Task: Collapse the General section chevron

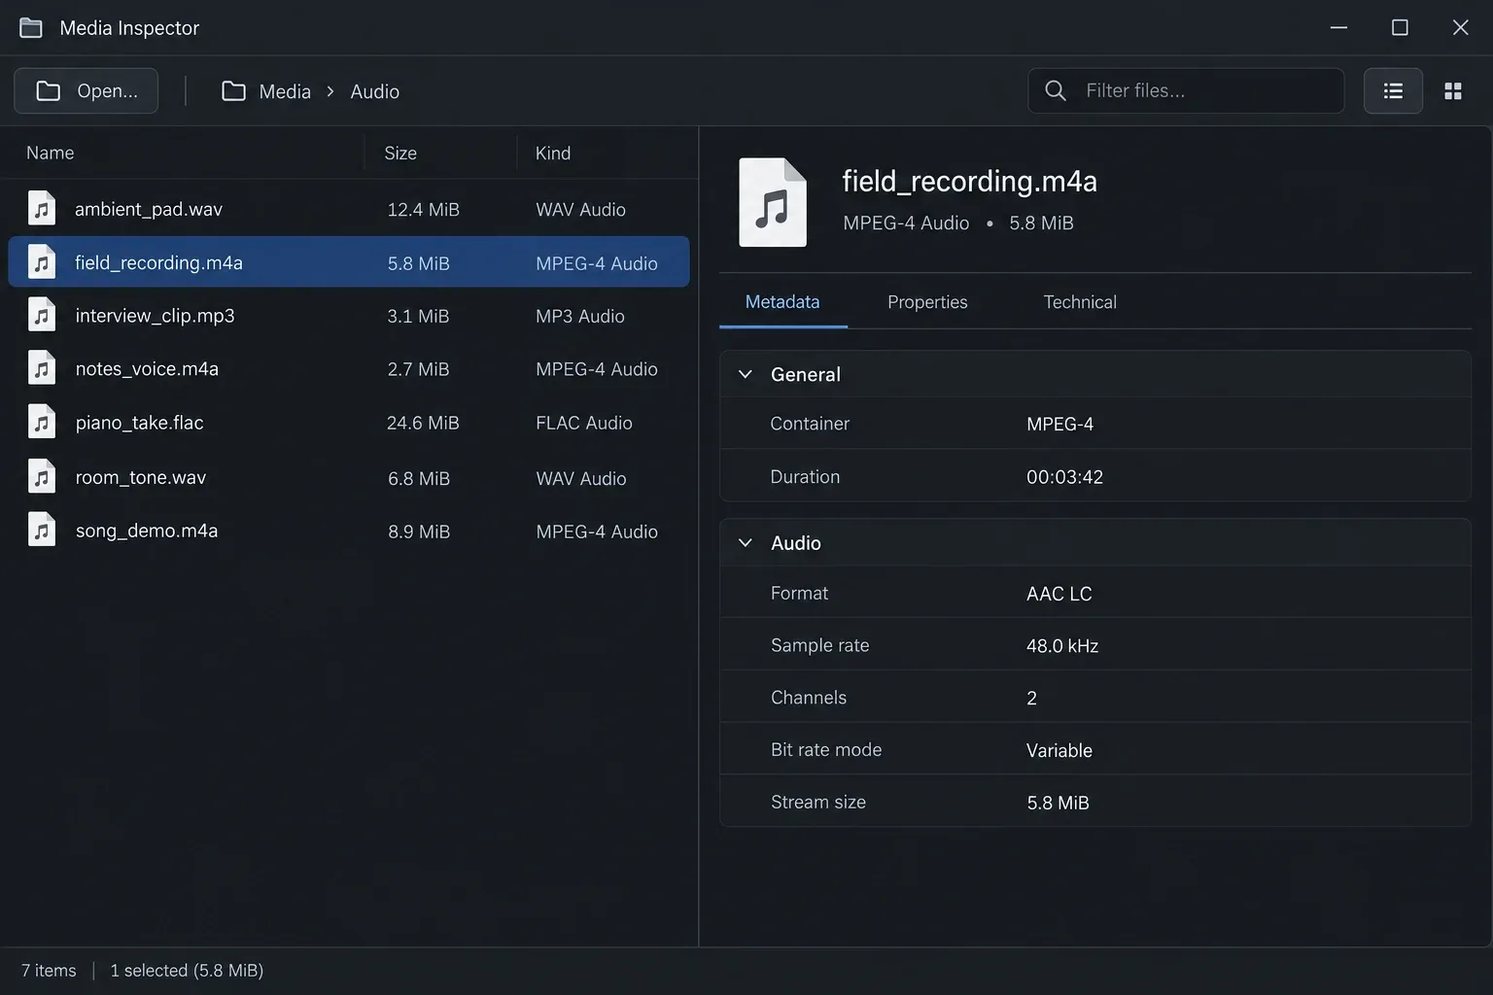Action: click(x=746, y=374)
